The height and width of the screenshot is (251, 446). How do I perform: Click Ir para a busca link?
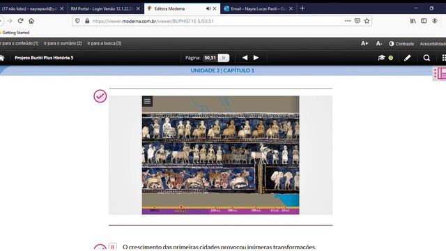[x=105, y=43]
